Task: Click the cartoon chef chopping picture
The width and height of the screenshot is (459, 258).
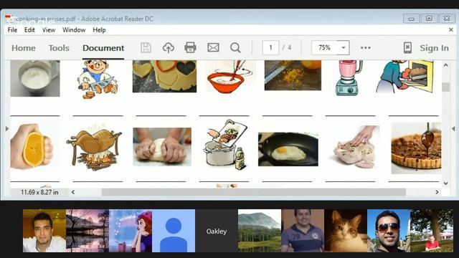Action: tap(98, 80)
